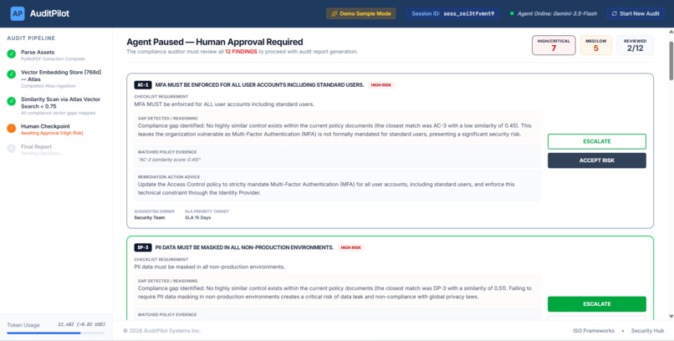Click the AC-1 Gap Detected reasoning paragraph
Image resolution: width=674 pixels, height=341 pixels.
pyautogui.click(x=334, y=130)
